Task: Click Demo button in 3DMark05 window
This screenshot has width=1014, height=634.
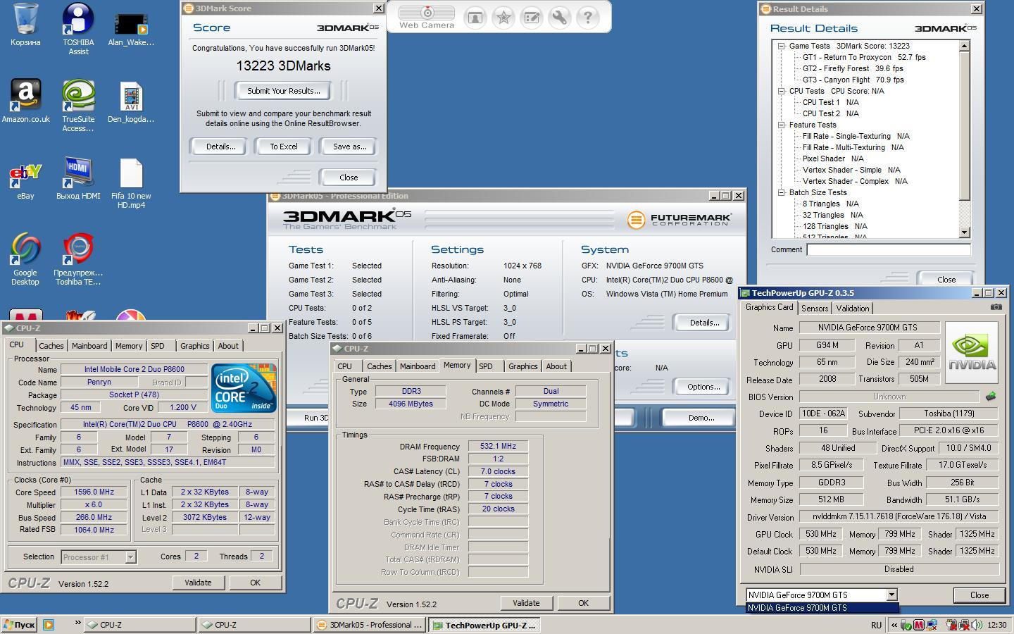Action: [701, 418]
